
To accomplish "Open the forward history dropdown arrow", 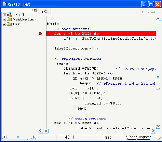I will click(x=159, y=12).
